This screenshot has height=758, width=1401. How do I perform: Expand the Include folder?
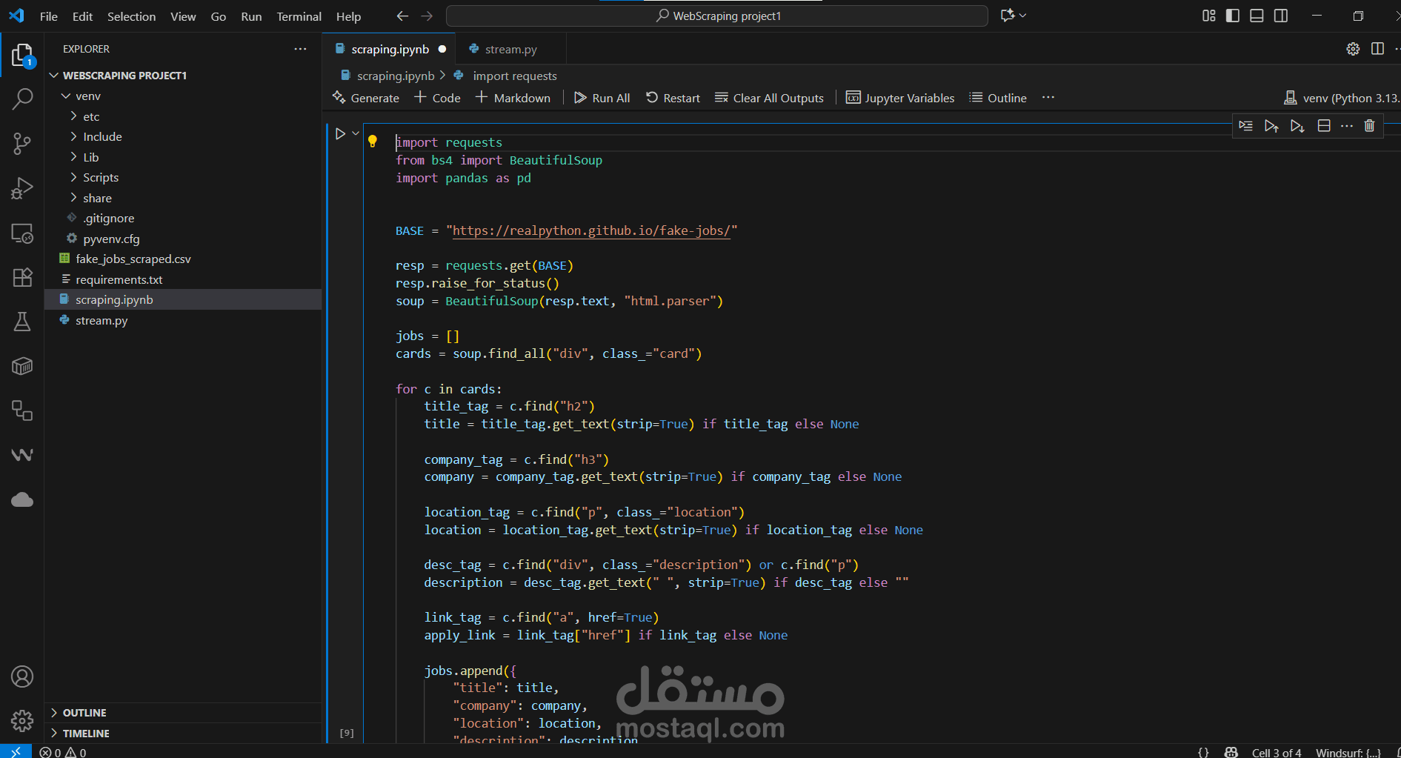pyautogui.click(x=102, y=136)
